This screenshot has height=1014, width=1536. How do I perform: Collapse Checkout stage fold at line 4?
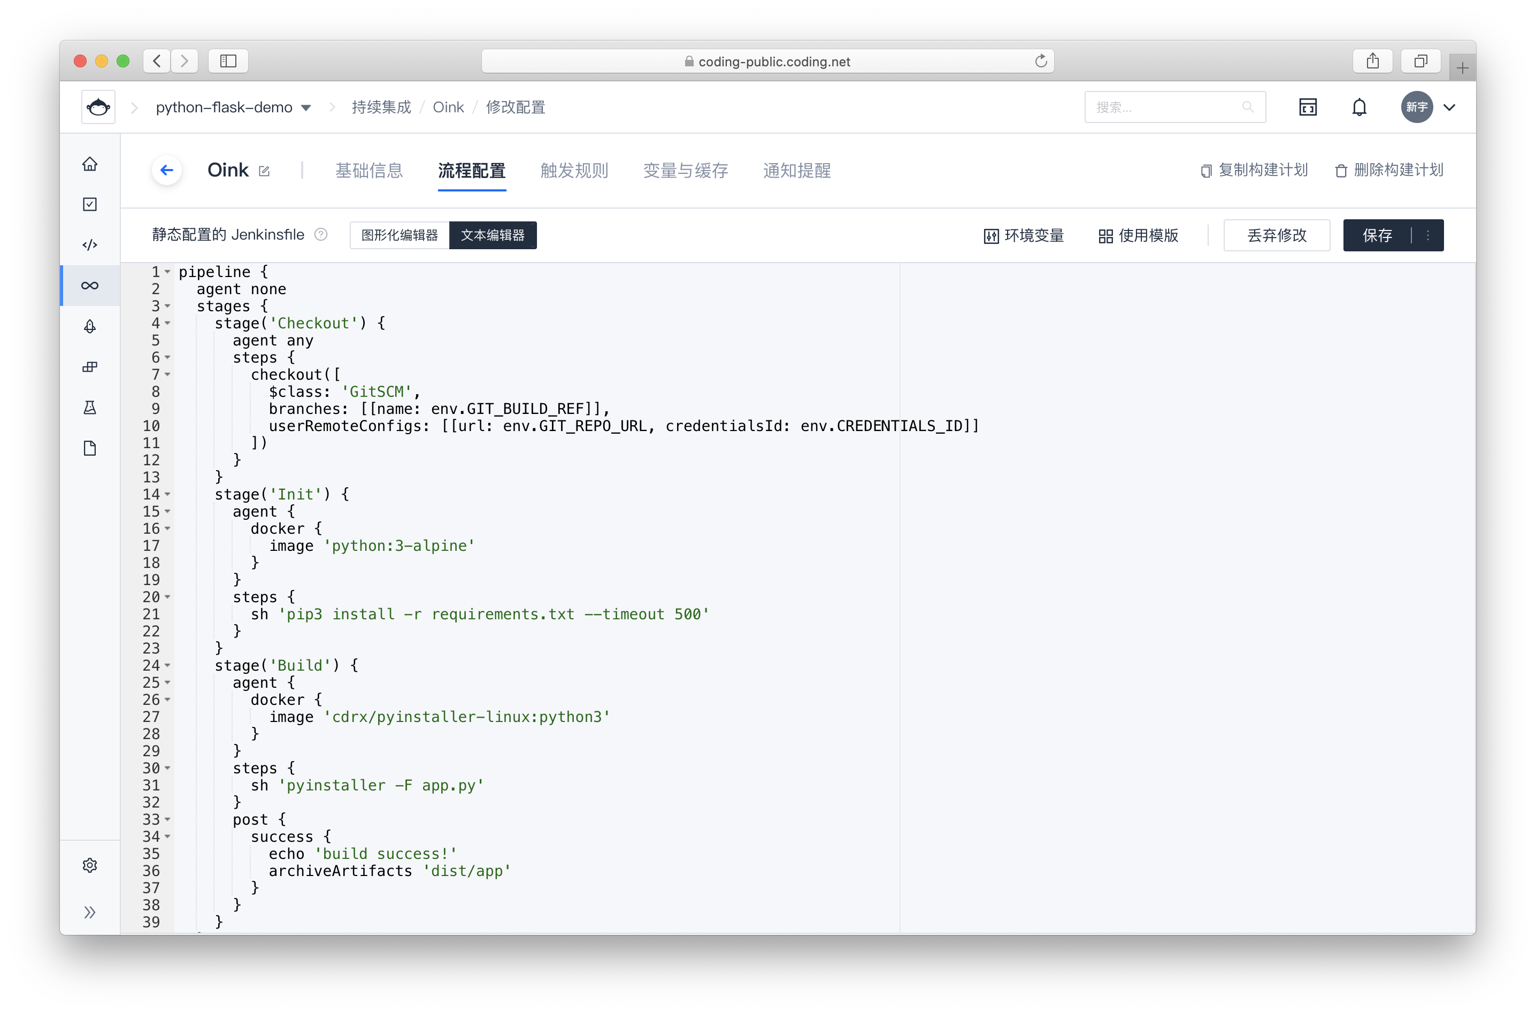(x=167, y=322)
